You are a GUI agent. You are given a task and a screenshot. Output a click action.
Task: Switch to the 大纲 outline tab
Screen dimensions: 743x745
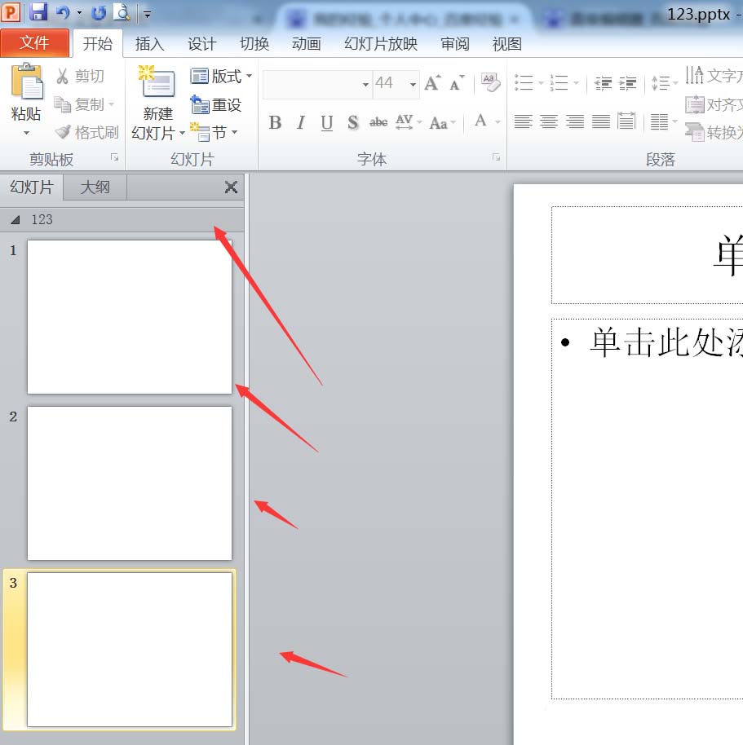click(x=95, y=187)
